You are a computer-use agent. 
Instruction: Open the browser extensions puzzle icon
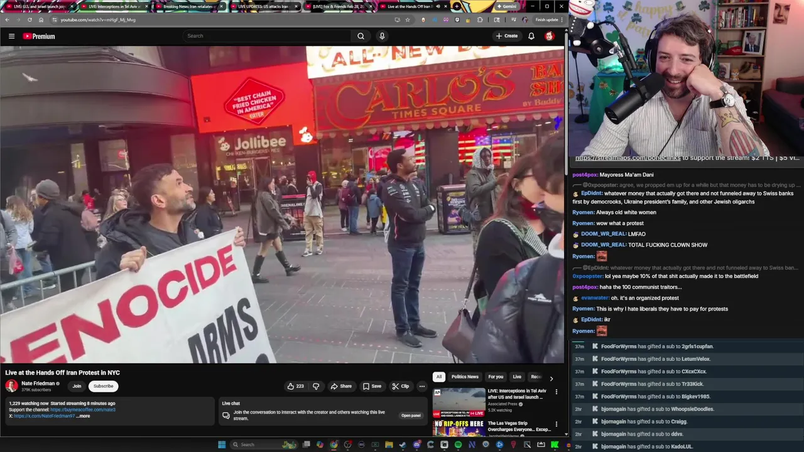(x=480, y=19)
